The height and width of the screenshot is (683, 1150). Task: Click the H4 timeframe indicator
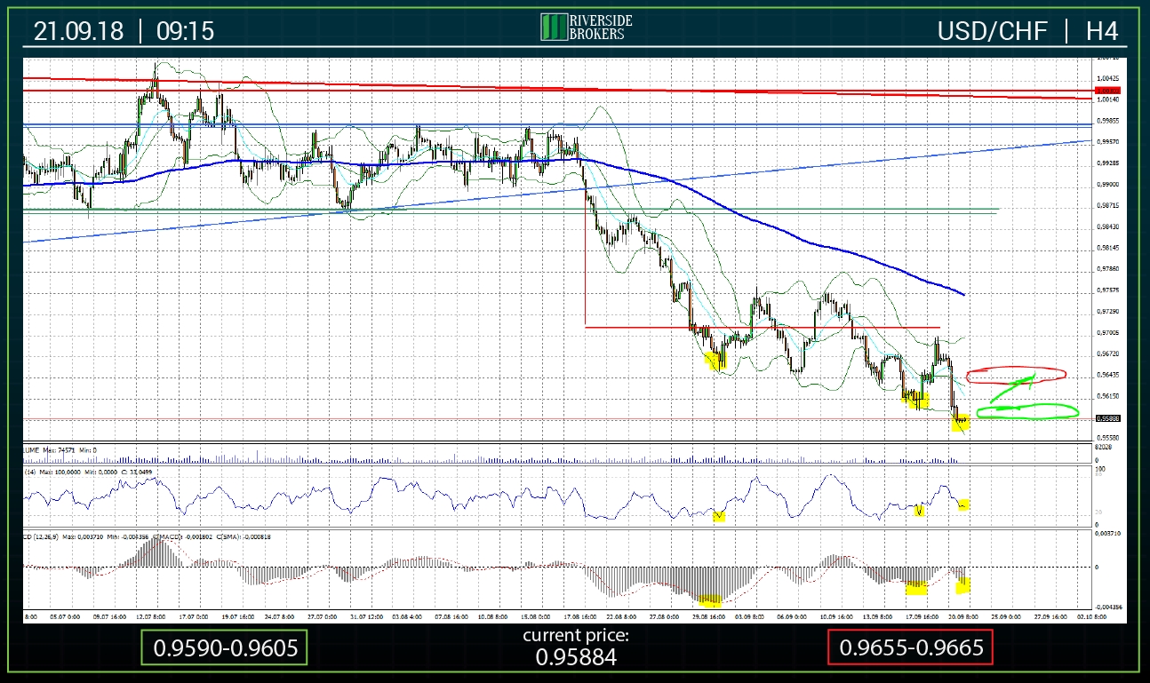click(x=1101, y=30)
